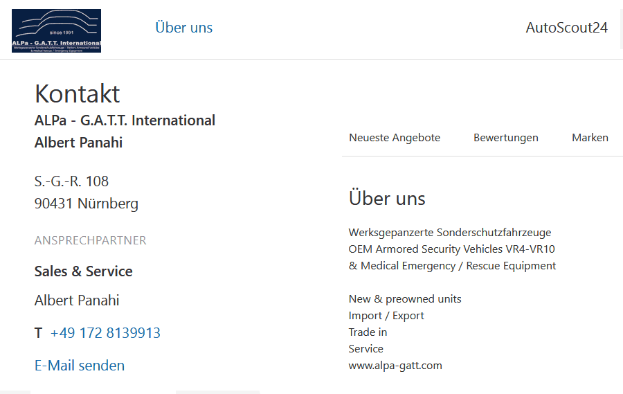
Task: Call the phone number +49 172 8139913
Action: (105, 333)
